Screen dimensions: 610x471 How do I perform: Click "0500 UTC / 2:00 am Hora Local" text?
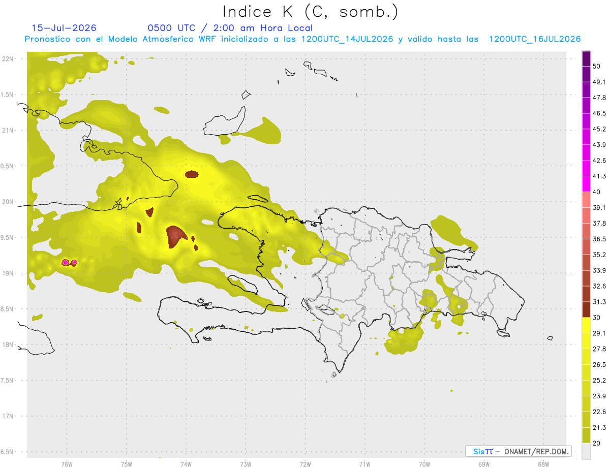230,28
